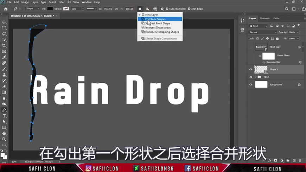Screen dimensions: 306x172
Task: Open stroke width dropdown
Action: click(83, 9)
